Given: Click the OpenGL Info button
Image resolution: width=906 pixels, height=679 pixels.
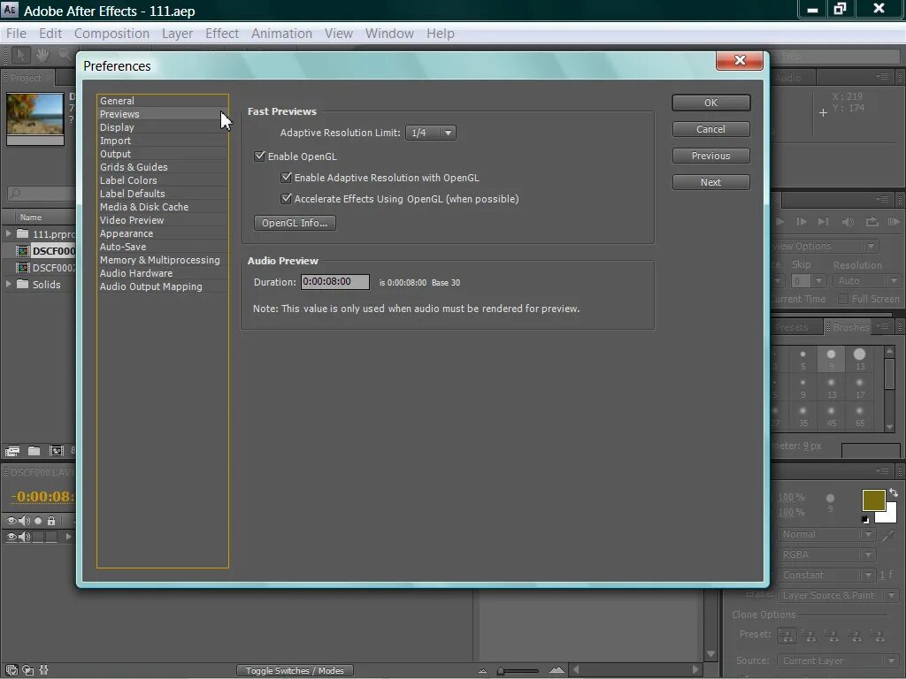Looking at the screenshot, I should pos(295,223).
